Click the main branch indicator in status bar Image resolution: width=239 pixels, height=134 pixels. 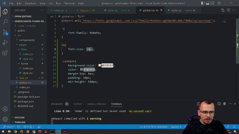[x=9, y=127]
